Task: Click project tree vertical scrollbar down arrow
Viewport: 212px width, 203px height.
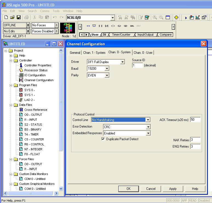Action: (x=61, y=188)
